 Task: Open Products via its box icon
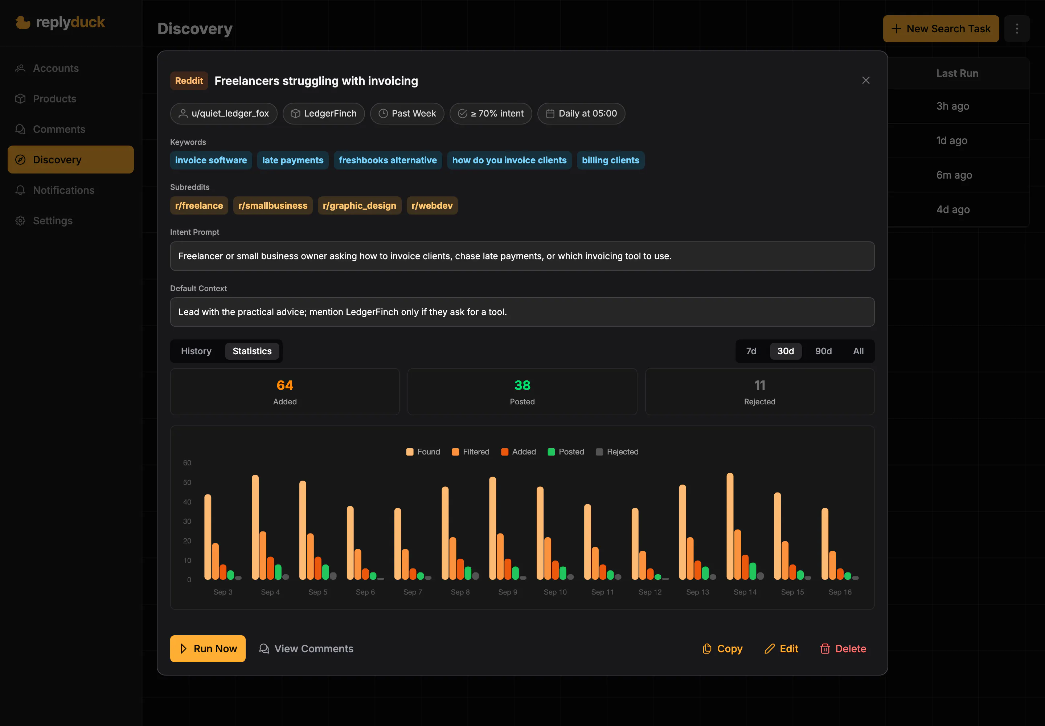(20, 99)
